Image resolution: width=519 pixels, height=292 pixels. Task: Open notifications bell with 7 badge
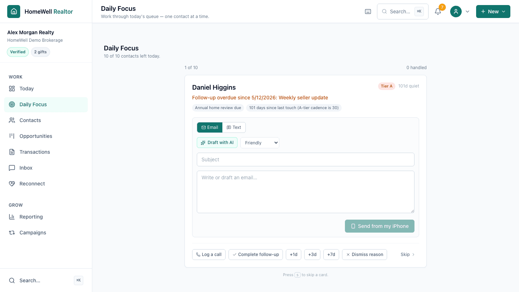coord(438,12)
